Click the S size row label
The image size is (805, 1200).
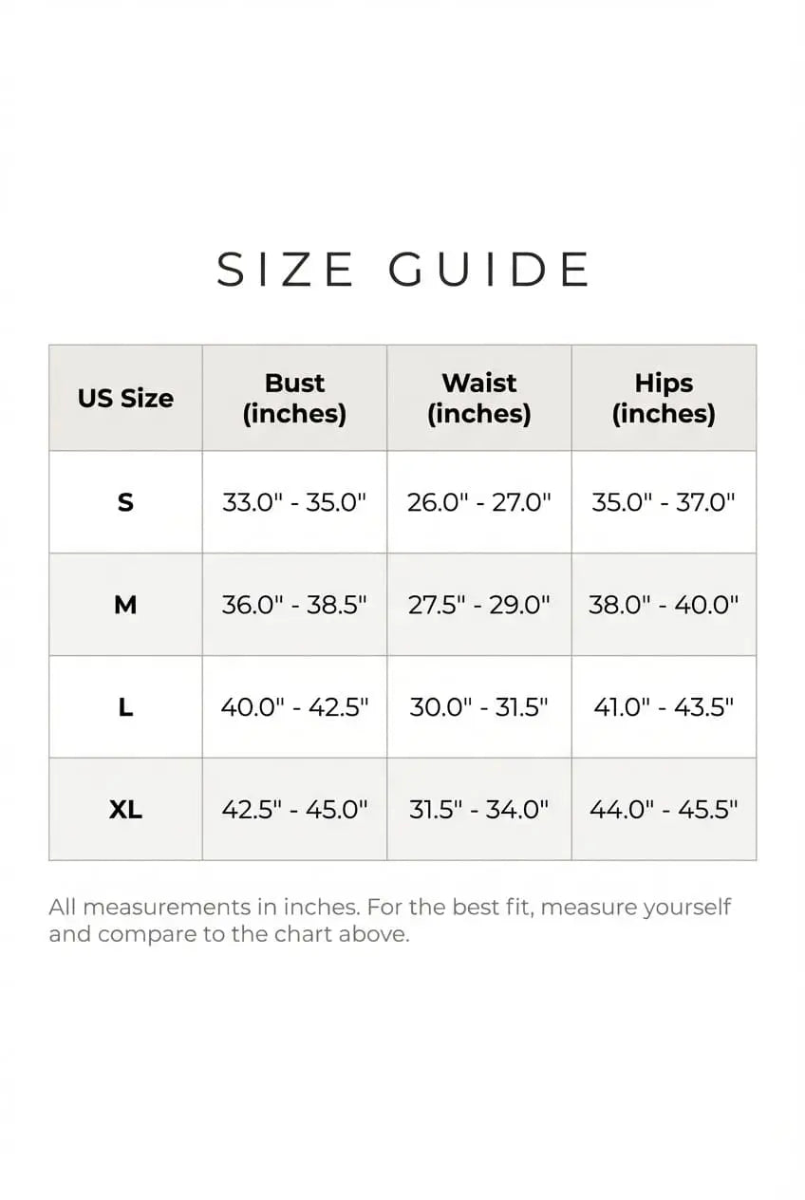[x=125, y=502]
